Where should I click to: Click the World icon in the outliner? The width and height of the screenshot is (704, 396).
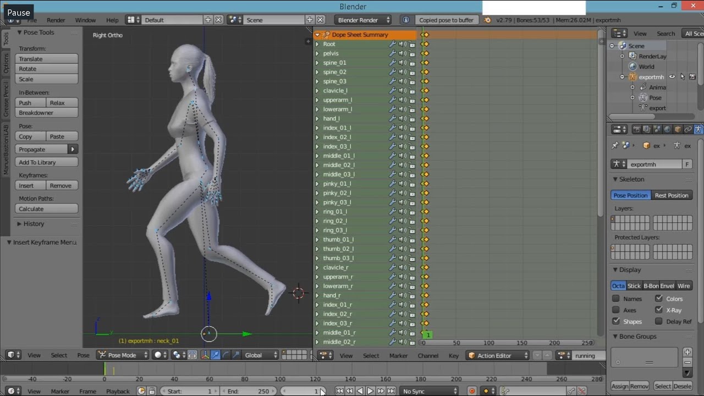(x=632, y=67)
